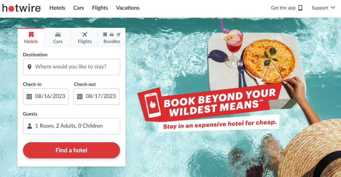Click the Hotels building icon in tab
Viewport: 341px width, 177px height.
[31, 35]
